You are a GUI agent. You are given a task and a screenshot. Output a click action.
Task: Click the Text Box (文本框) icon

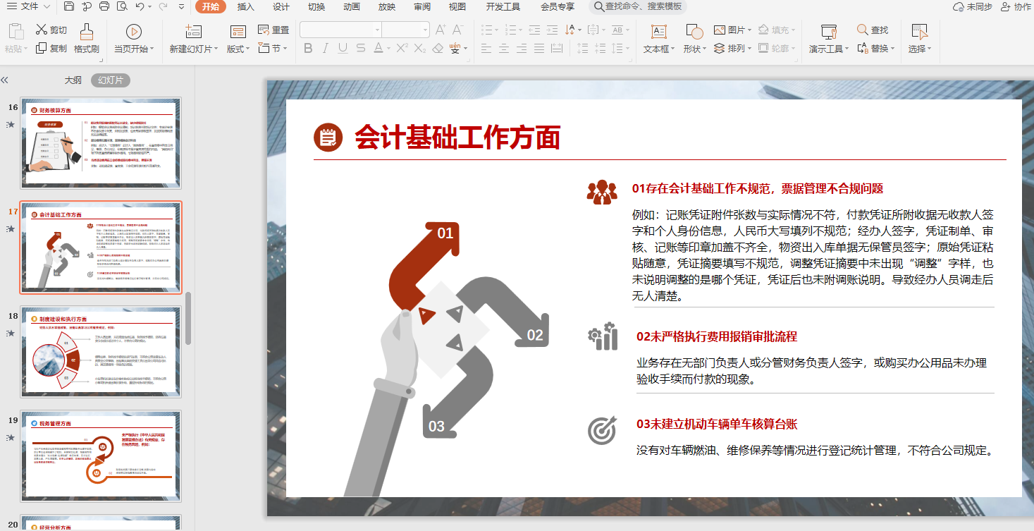[658, 32]
